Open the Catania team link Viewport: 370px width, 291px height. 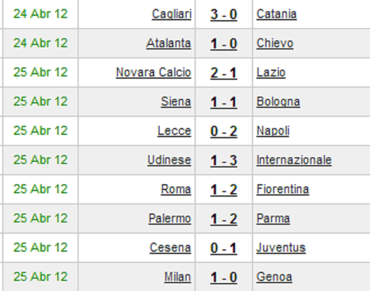tap(277, 14)
